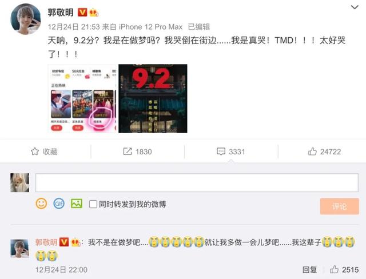This screenshot has width=366, height=279.
Task: Open the movie listing screenshot thumbnail
Action: point(82,98)
